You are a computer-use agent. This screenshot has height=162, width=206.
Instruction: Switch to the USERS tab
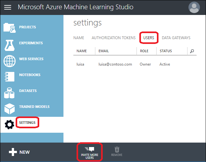(149, 38)
